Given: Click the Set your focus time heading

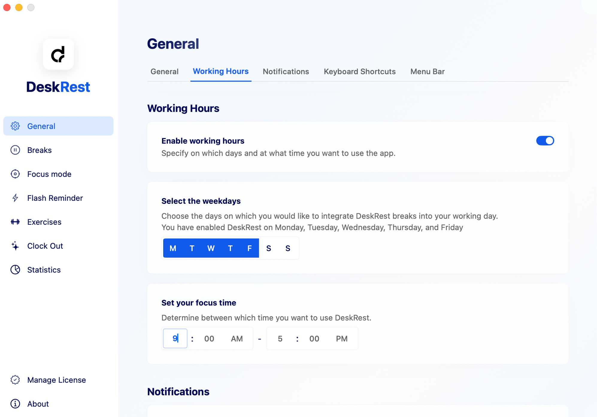Looking at the screenshot, I should [x=199, y=302].
